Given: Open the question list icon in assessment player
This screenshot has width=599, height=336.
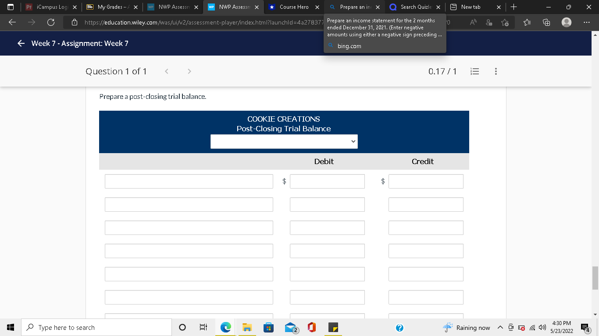Looking at the screenshot, I should coord(474,71).
